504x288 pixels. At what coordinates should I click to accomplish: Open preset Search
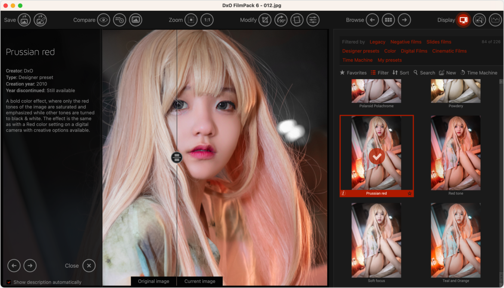click(424, 73)
